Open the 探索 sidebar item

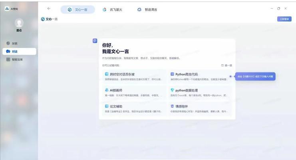[x=19, y=43]
